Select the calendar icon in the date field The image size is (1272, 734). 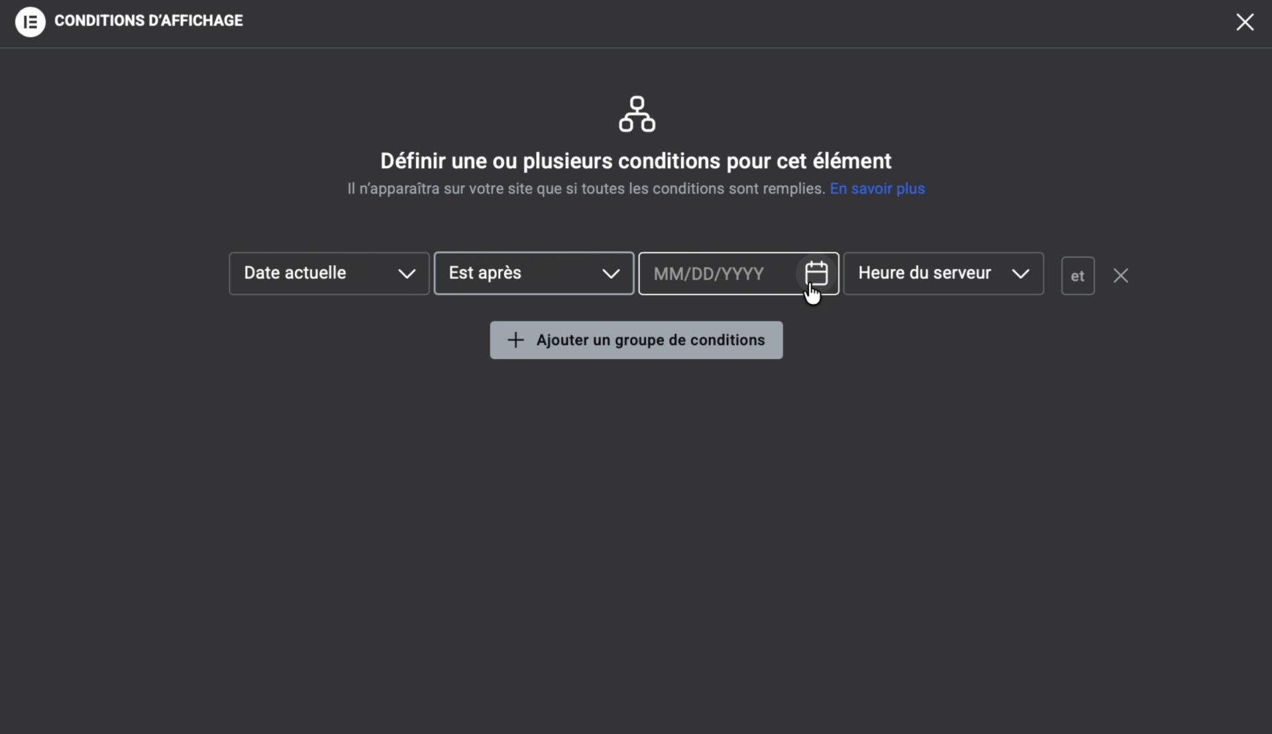pyautogui.click(x=817, y=274)
